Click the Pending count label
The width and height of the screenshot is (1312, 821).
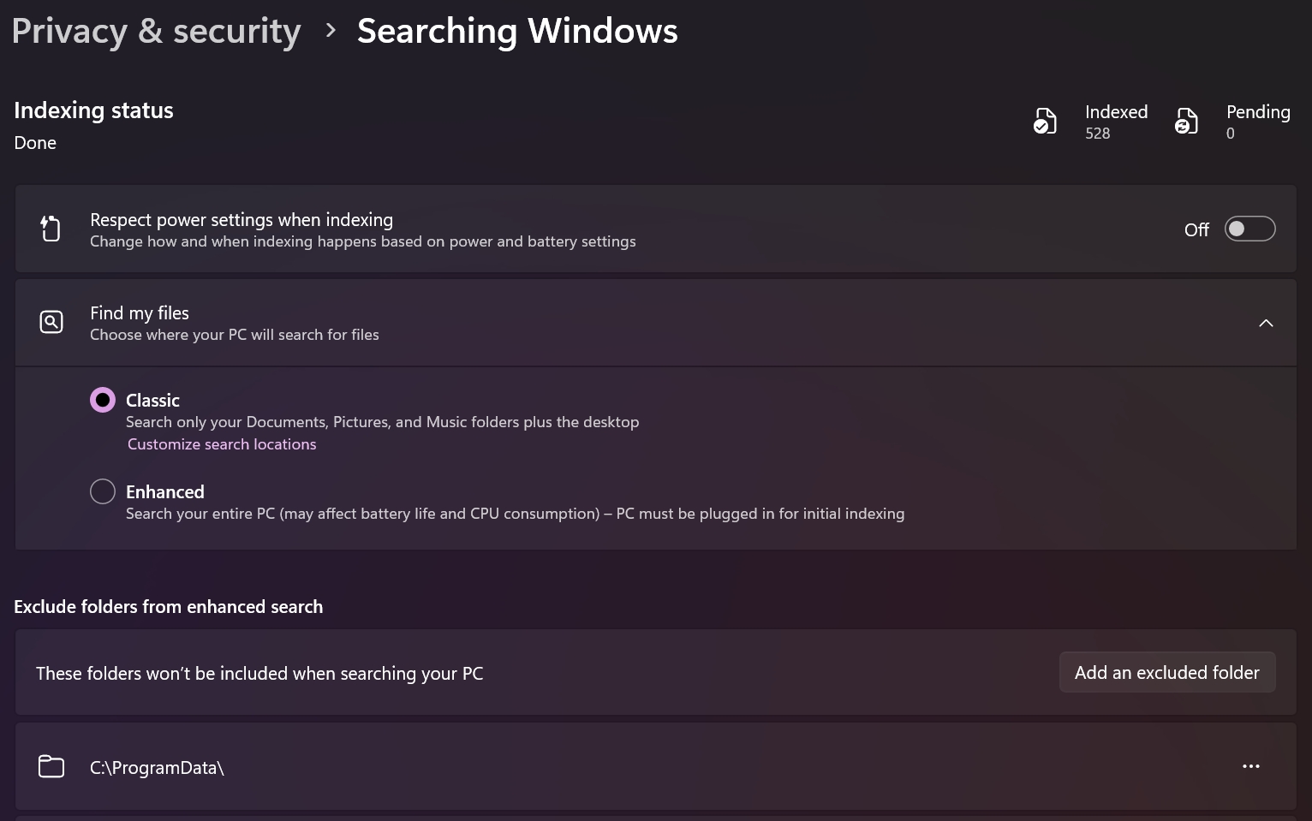(1258, 112)
